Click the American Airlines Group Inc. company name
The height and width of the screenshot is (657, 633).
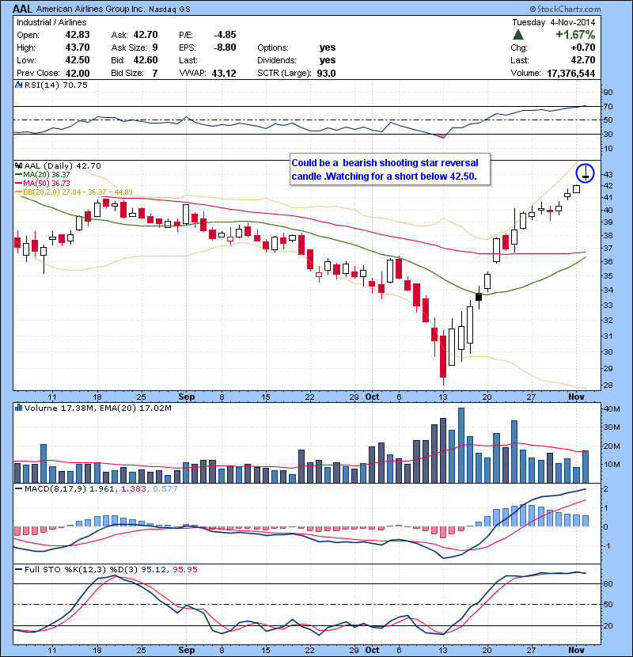point(90,9)
